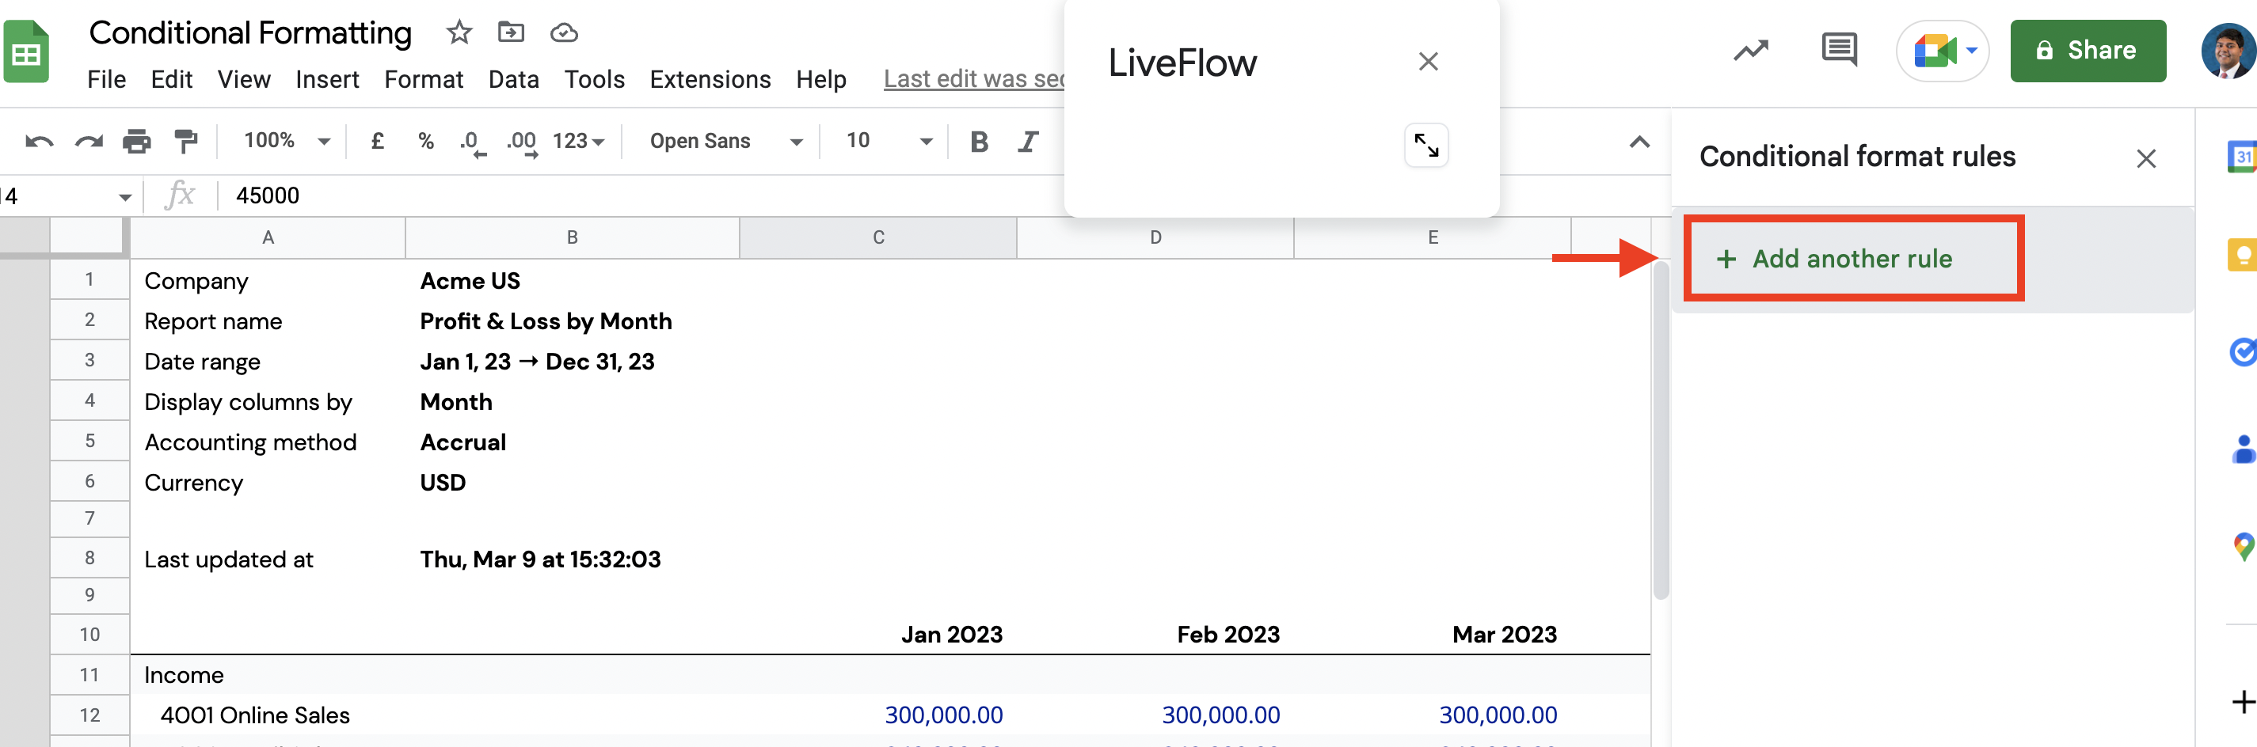The height and width of the screenshot is (747, 2257).
Task: Rename the Conditional Formatting document title
Action: pos(250,33)
